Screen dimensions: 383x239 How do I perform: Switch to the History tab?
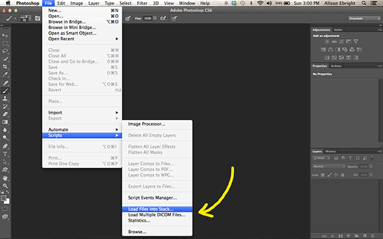330,151
